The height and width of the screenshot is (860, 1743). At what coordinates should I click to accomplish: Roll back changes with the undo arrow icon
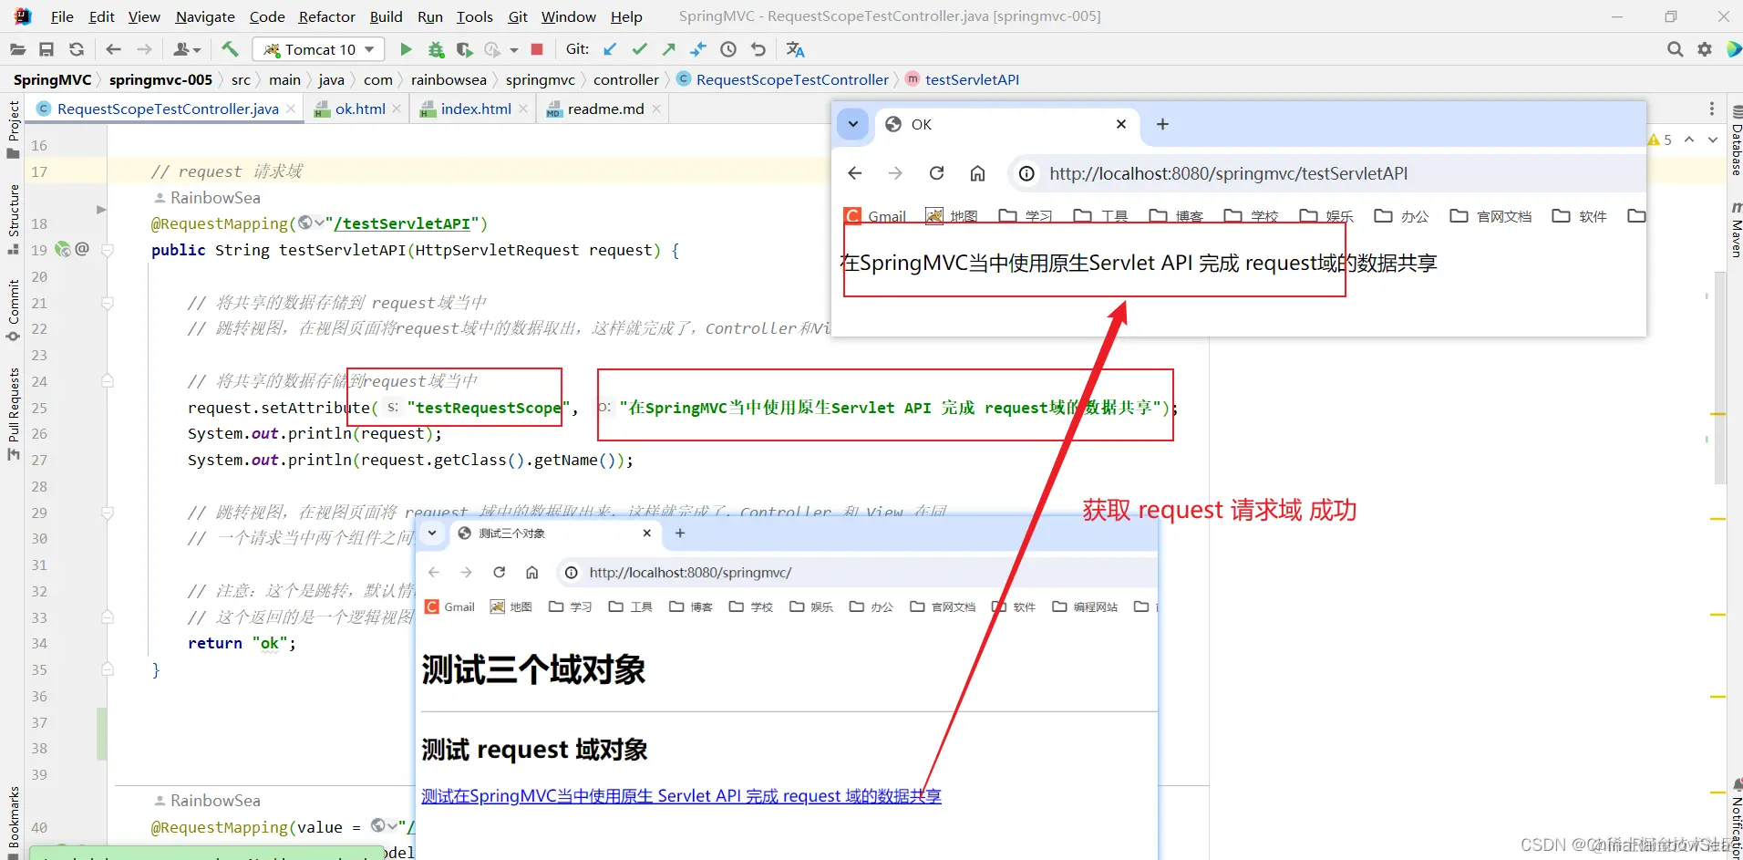pos(758,49)
